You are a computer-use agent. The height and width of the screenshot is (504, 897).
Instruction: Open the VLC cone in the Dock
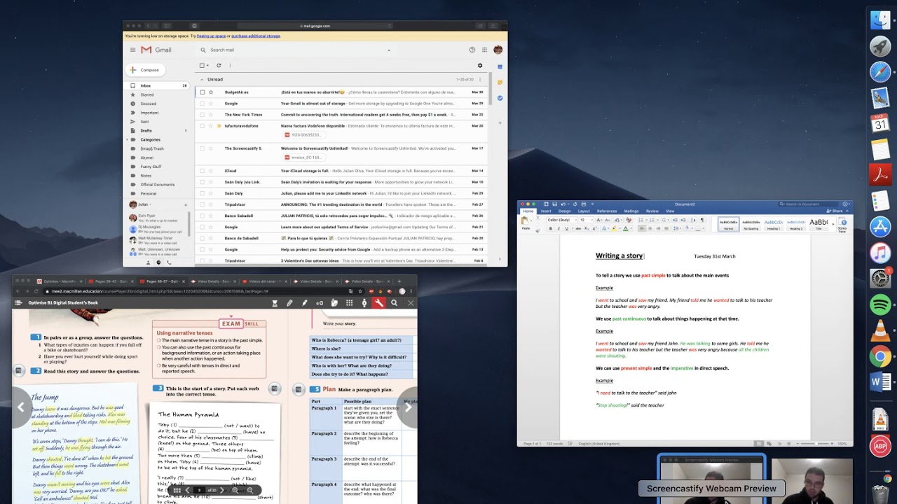(x=880, y=330)
